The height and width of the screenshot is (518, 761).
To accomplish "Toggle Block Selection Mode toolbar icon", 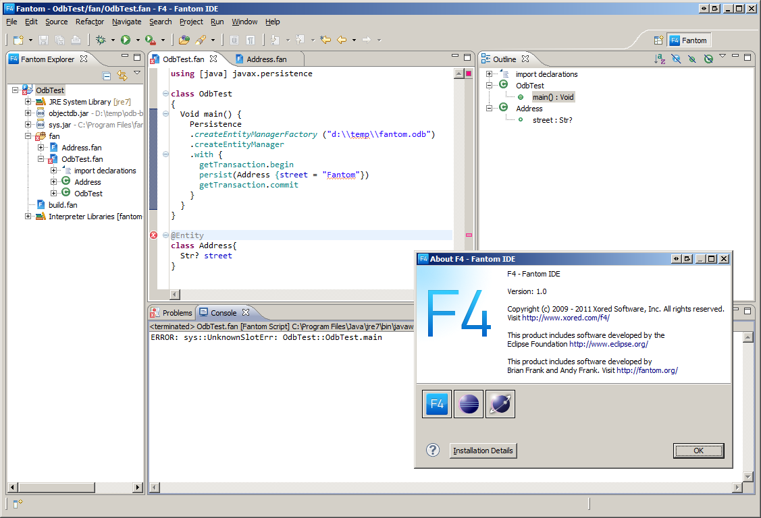I will click(234, 40).
